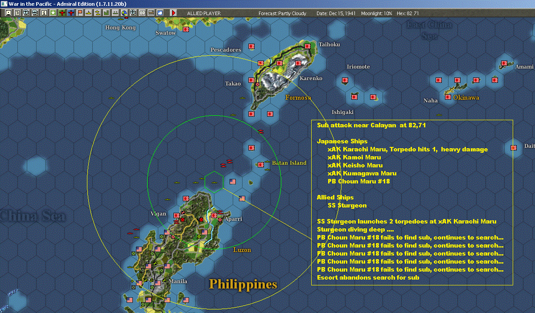Open the OP operations toolbar icon
Viewport: 535px width, 313px height.
pos(142,13)
